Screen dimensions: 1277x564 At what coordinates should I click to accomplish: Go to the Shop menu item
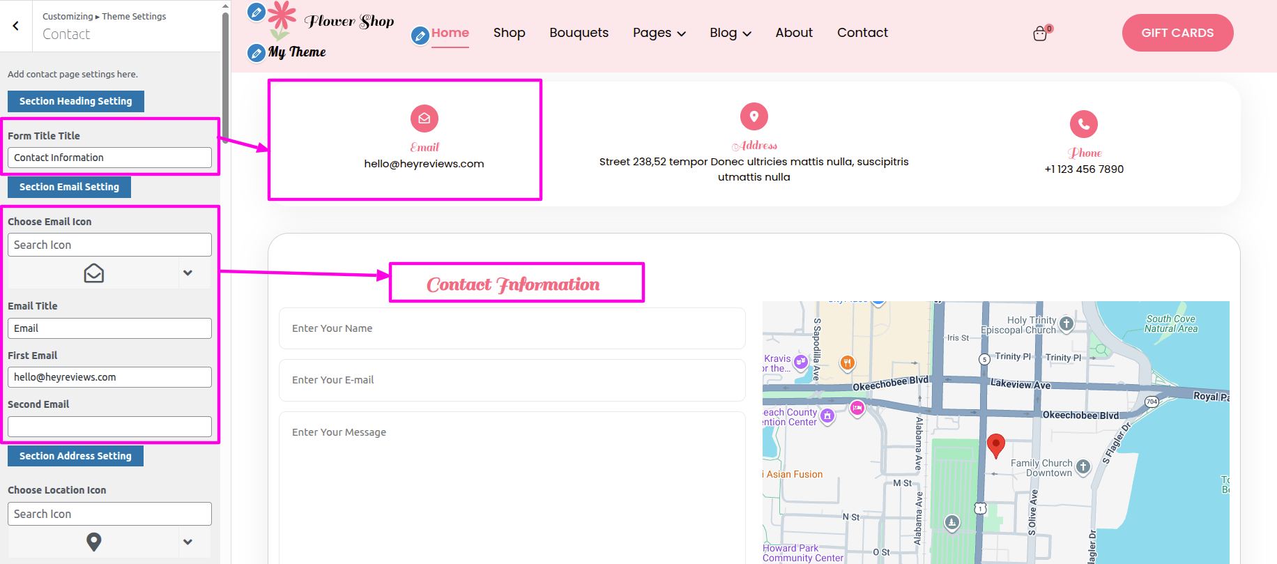tap(509, 33)
